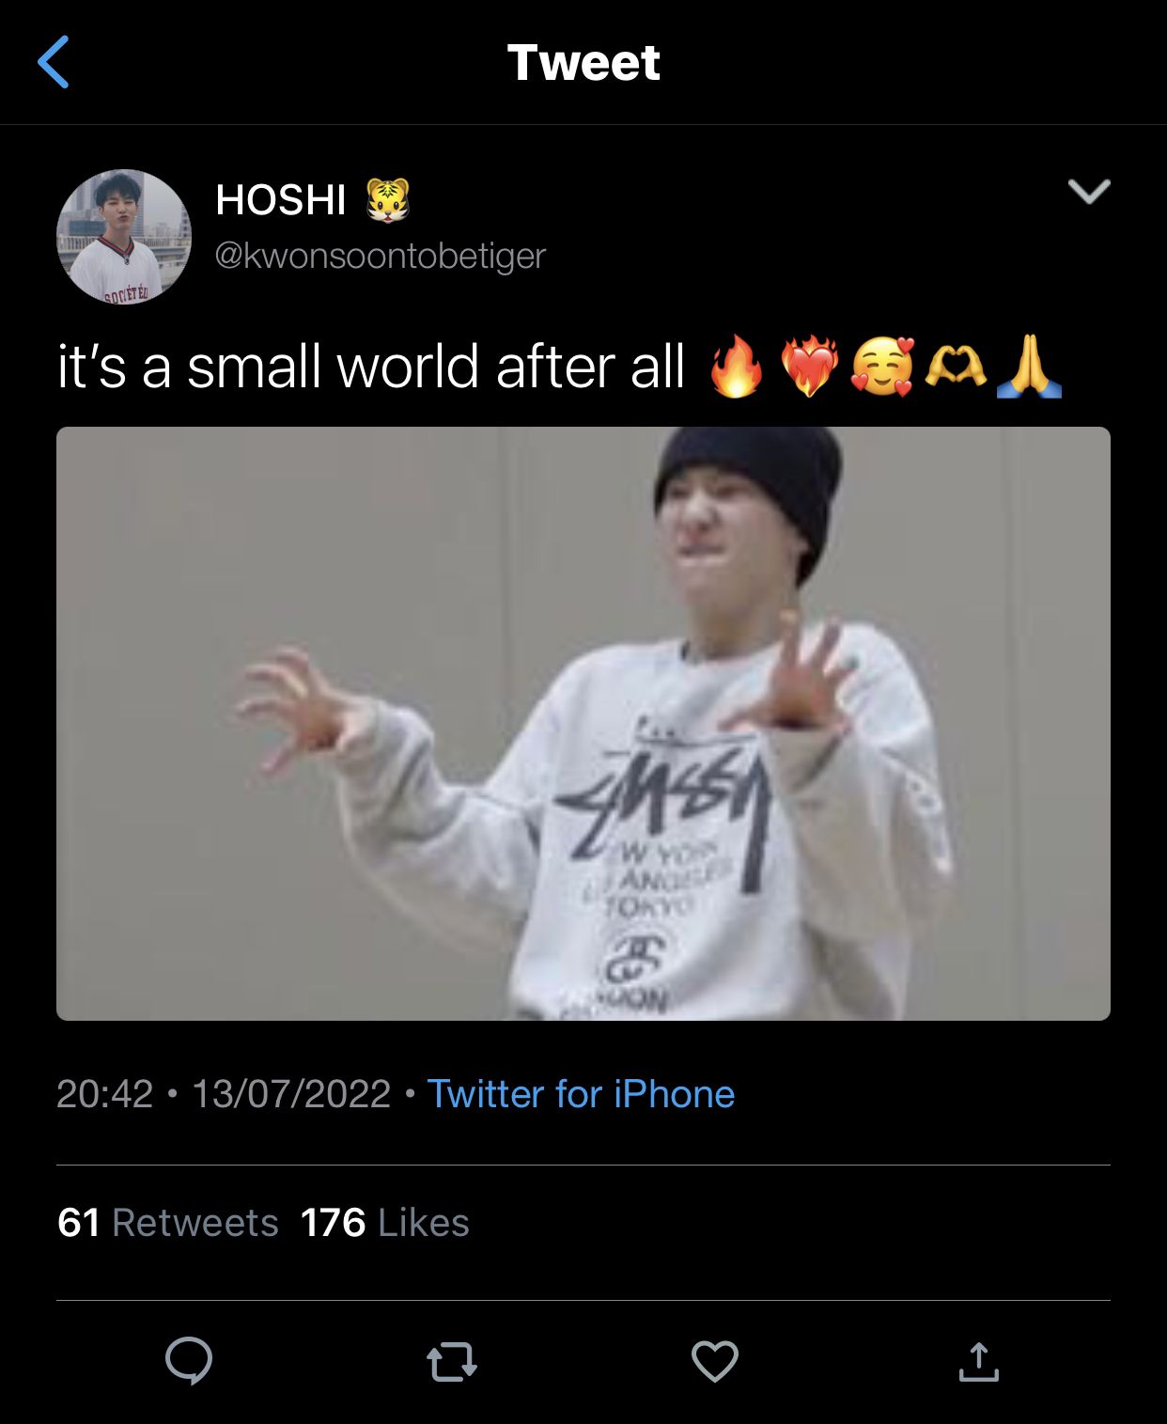Open Twitter for iPhone source link
Image resolution: width=1167 pixels, height=1424 pixels.
[x=581, y=1094]
